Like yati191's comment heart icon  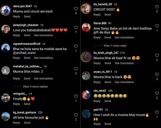click(157, 112)
